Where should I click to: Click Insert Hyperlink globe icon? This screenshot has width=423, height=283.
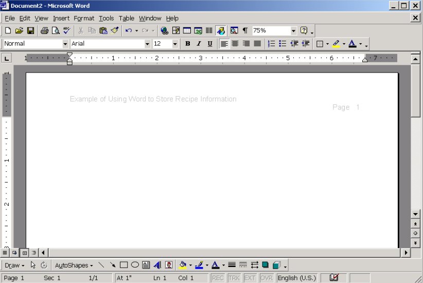164,31
